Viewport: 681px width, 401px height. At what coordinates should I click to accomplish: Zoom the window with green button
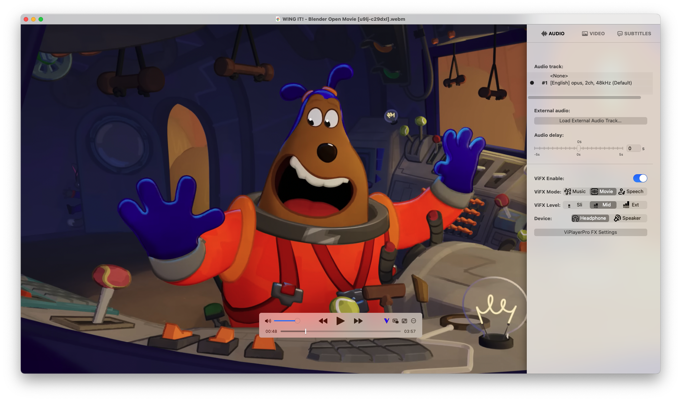click(41, 19)
